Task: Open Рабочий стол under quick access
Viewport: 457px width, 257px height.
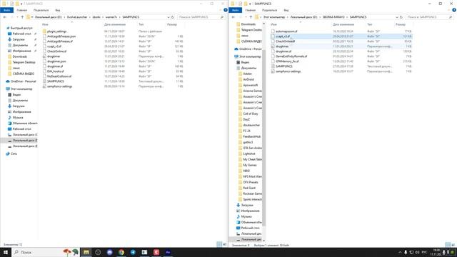Action: pos(21,34)
